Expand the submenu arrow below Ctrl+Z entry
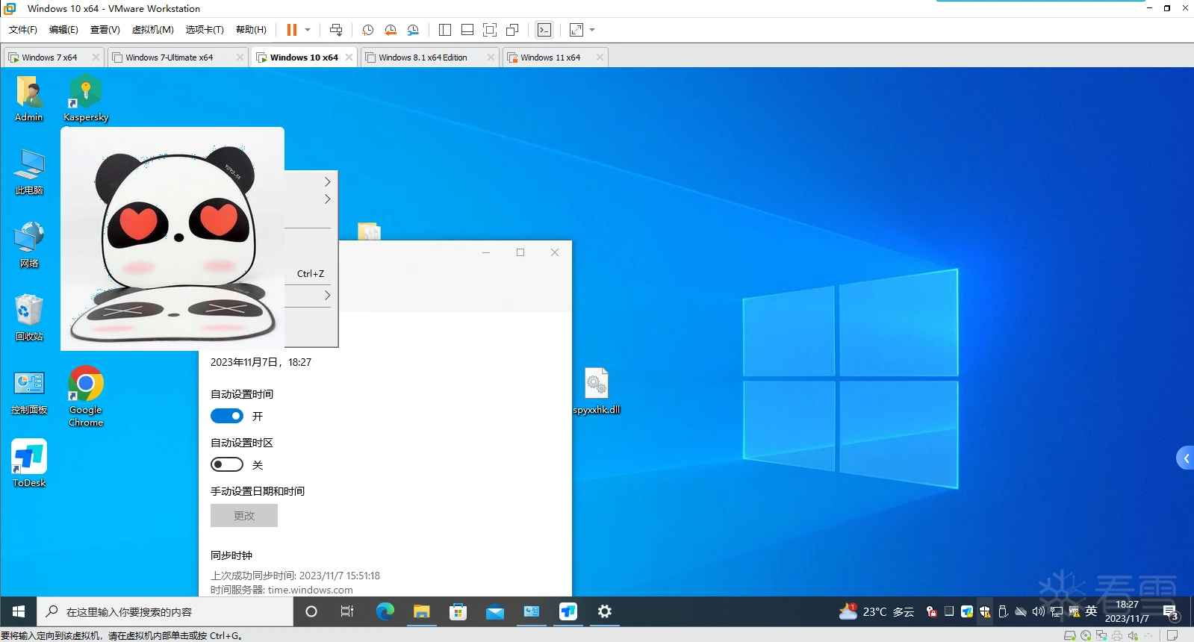 [327, 296]
